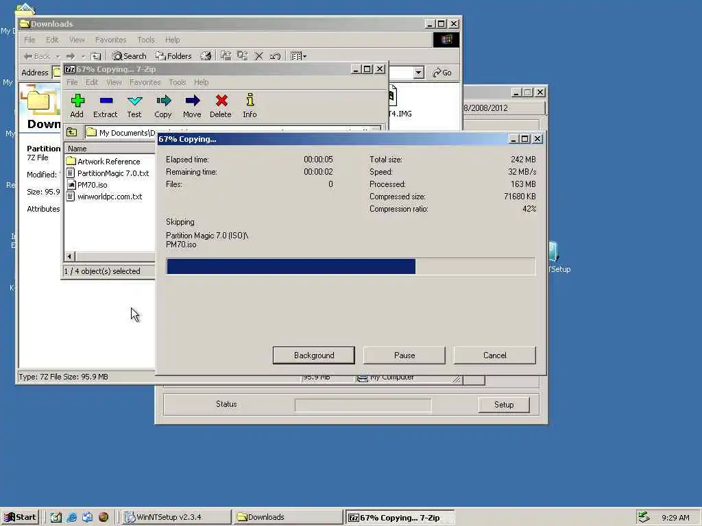Open Views dropdown in Downloads toolbar
The image size is (702, 526).
(x=298, y=56)
